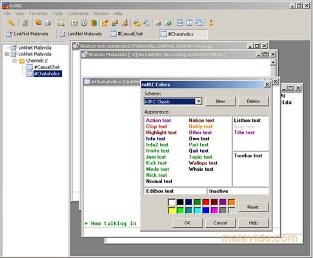Click the timer clock toolbar icon
This screenshot has width=313, height=258.
pos(84,23)
